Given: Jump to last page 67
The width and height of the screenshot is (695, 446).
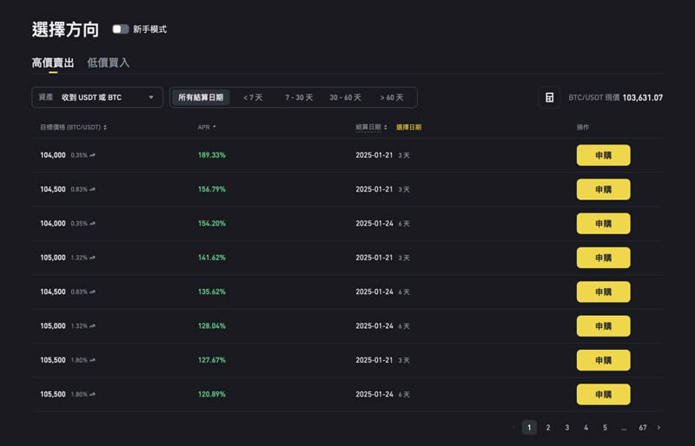Looking at the screenshot, I should (x=643, y=428).
